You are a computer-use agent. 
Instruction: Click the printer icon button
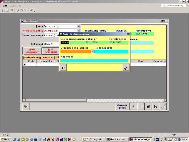[149, 107]
